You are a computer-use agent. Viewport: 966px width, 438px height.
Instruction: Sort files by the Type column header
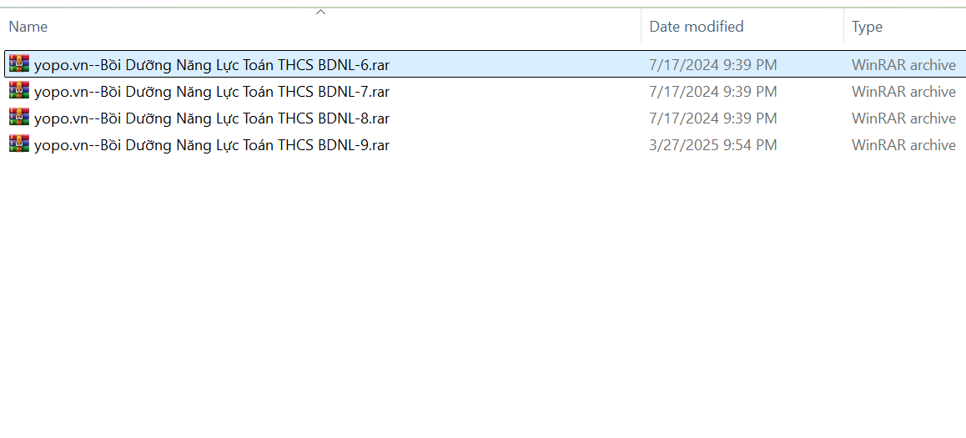pos(867,27)
